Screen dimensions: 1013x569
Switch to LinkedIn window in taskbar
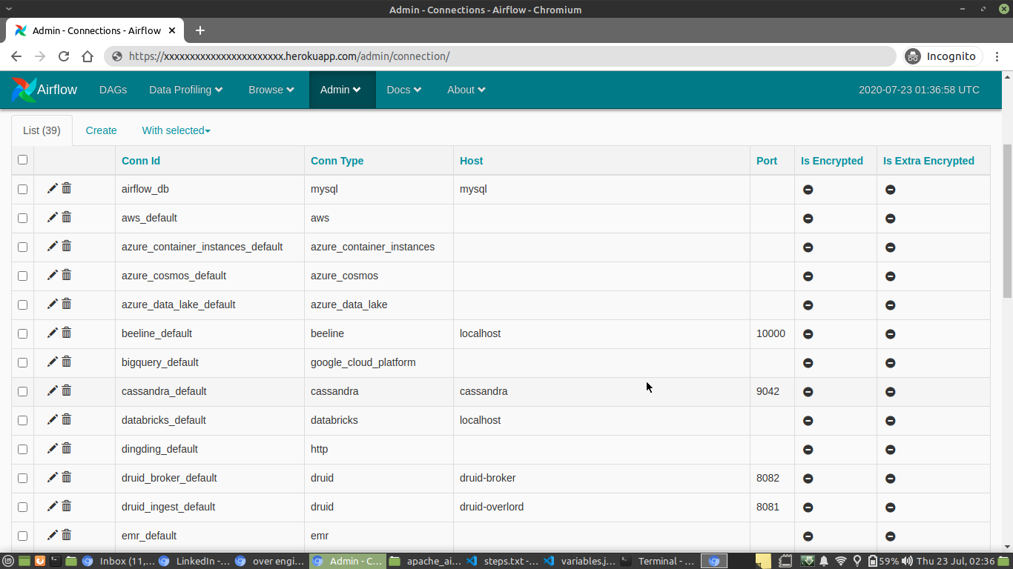(x=194, y=561)
